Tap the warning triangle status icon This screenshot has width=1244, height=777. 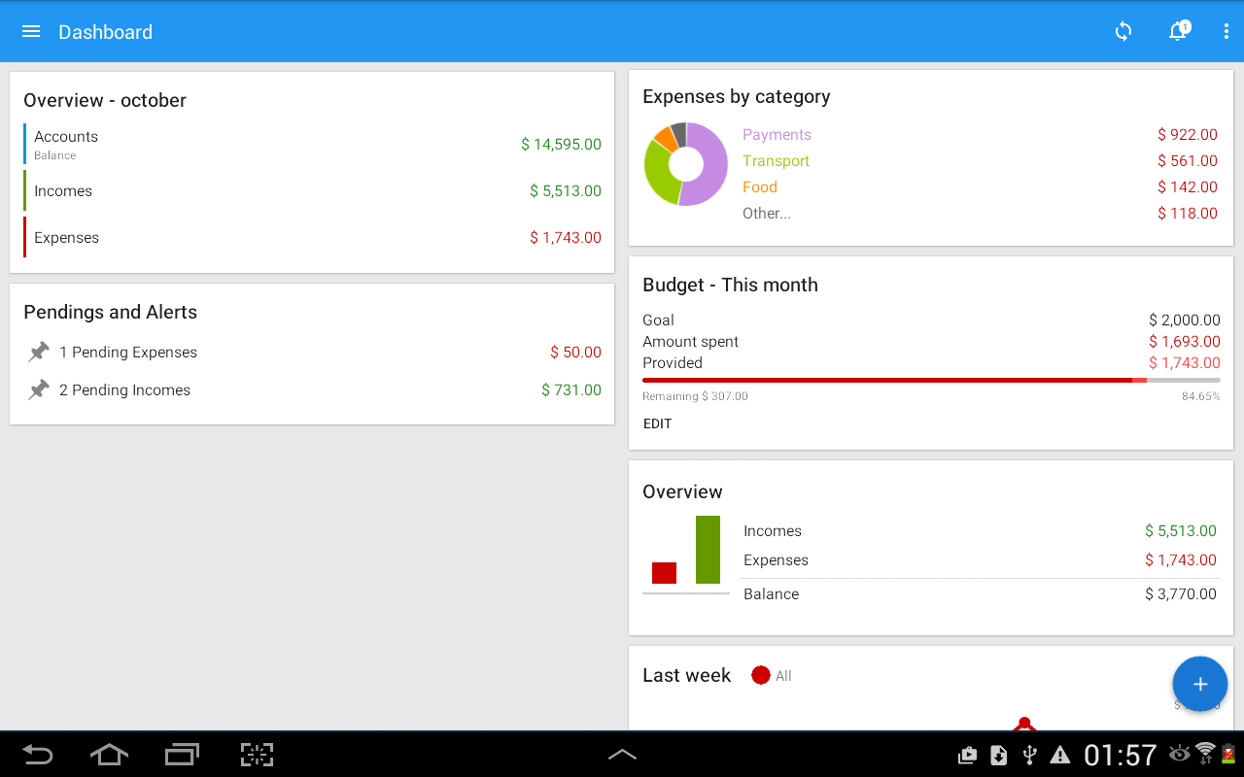tap(1060, 755)
